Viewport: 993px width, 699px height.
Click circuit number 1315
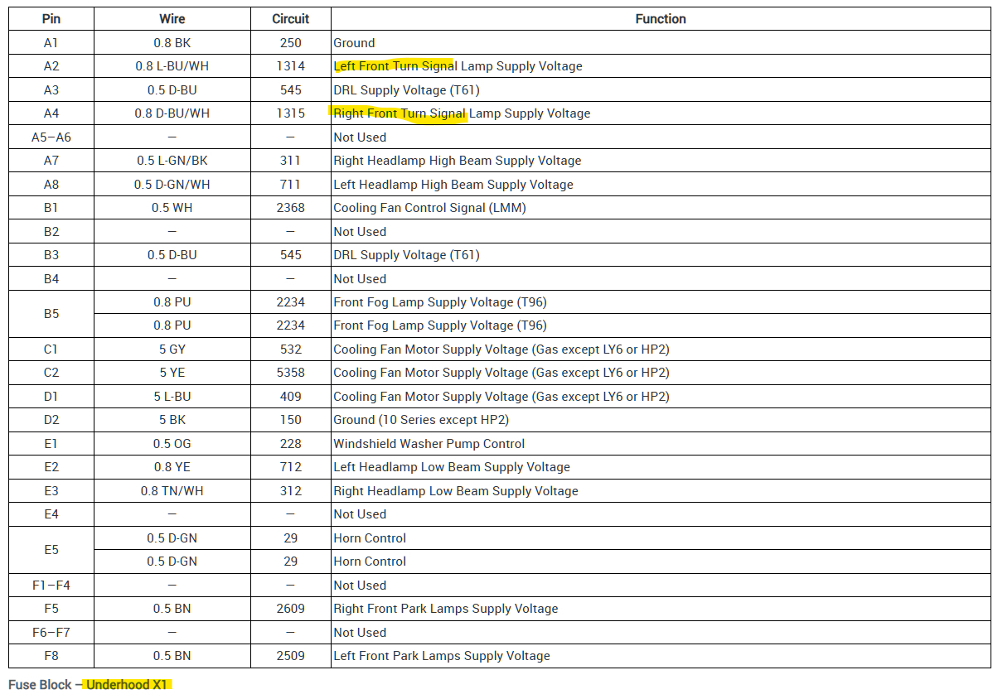pyautogui.click(x=291, y=113)
